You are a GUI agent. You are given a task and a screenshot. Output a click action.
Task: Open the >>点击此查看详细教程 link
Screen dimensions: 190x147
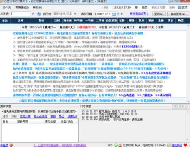click(x=156, y=73)
